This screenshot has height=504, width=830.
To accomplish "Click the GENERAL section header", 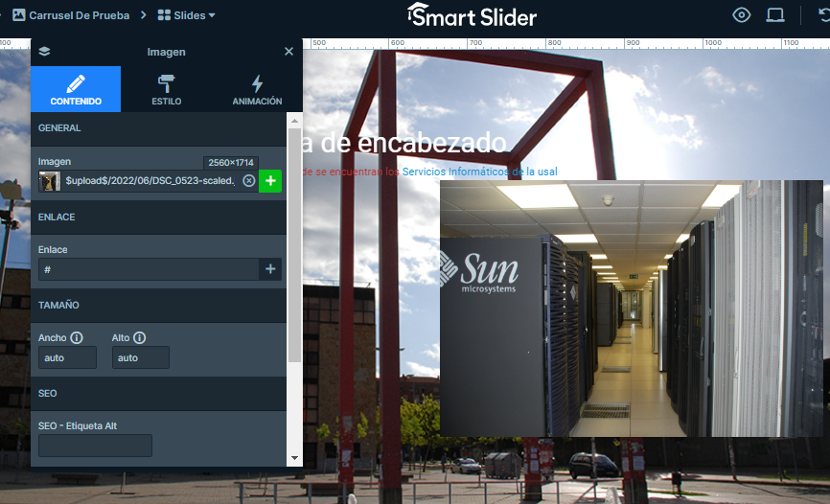I will (158, 128).
